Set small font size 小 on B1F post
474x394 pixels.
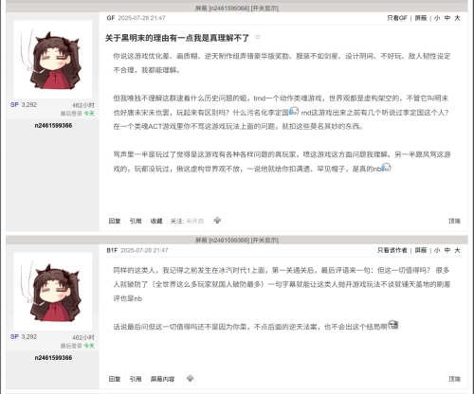pos(437,250)
